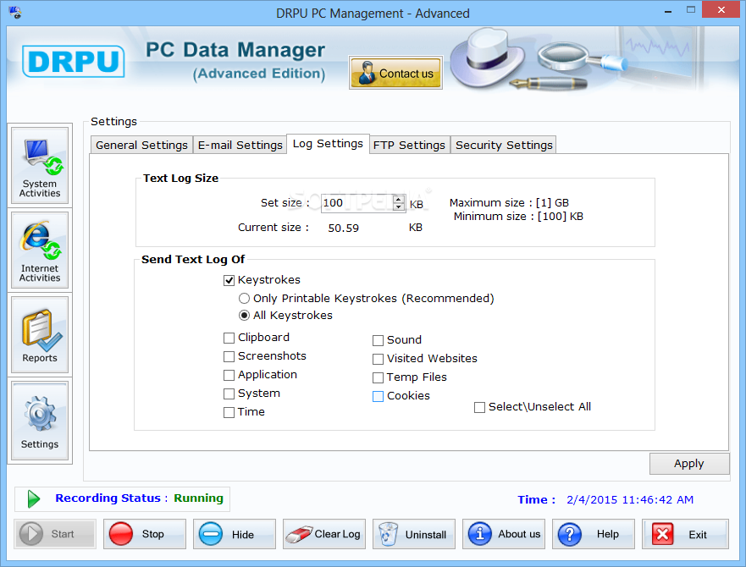Maximize the DRPU PC Management window
The width and height of the screenshot is (746, 567).
point(691,10)
